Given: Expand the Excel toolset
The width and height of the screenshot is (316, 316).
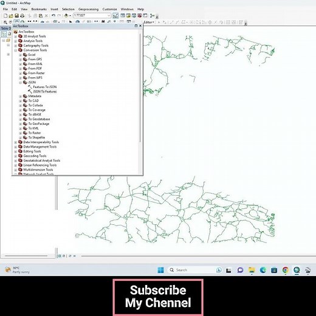Looking at the screenshot, I should click(20, 55).
